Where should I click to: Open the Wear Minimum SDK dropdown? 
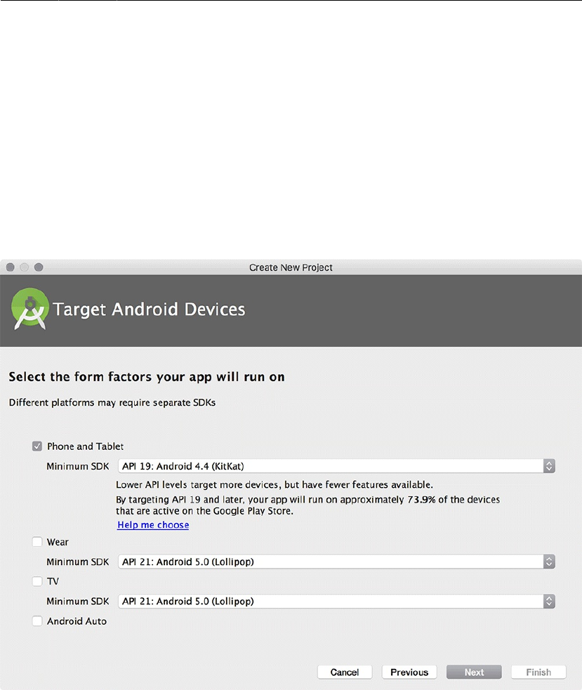(336, 562)
